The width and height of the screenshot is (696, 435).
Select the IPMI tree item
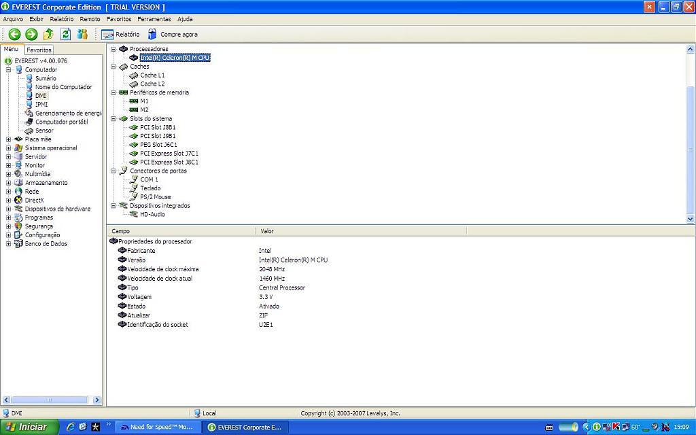coord(41,104)
